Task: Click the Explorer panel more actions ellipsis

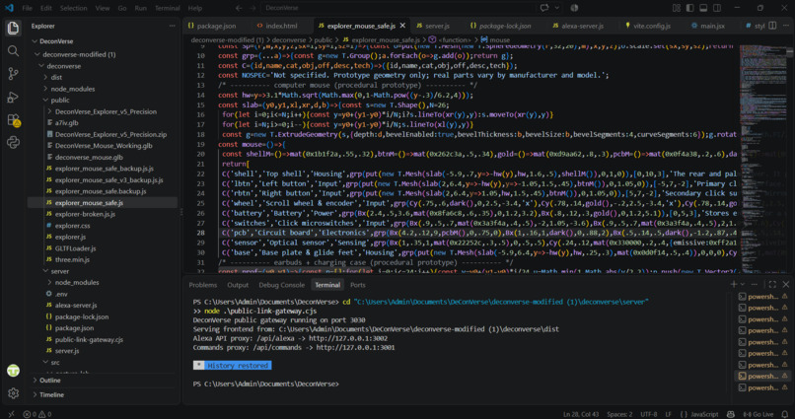Action: (172, 26)
